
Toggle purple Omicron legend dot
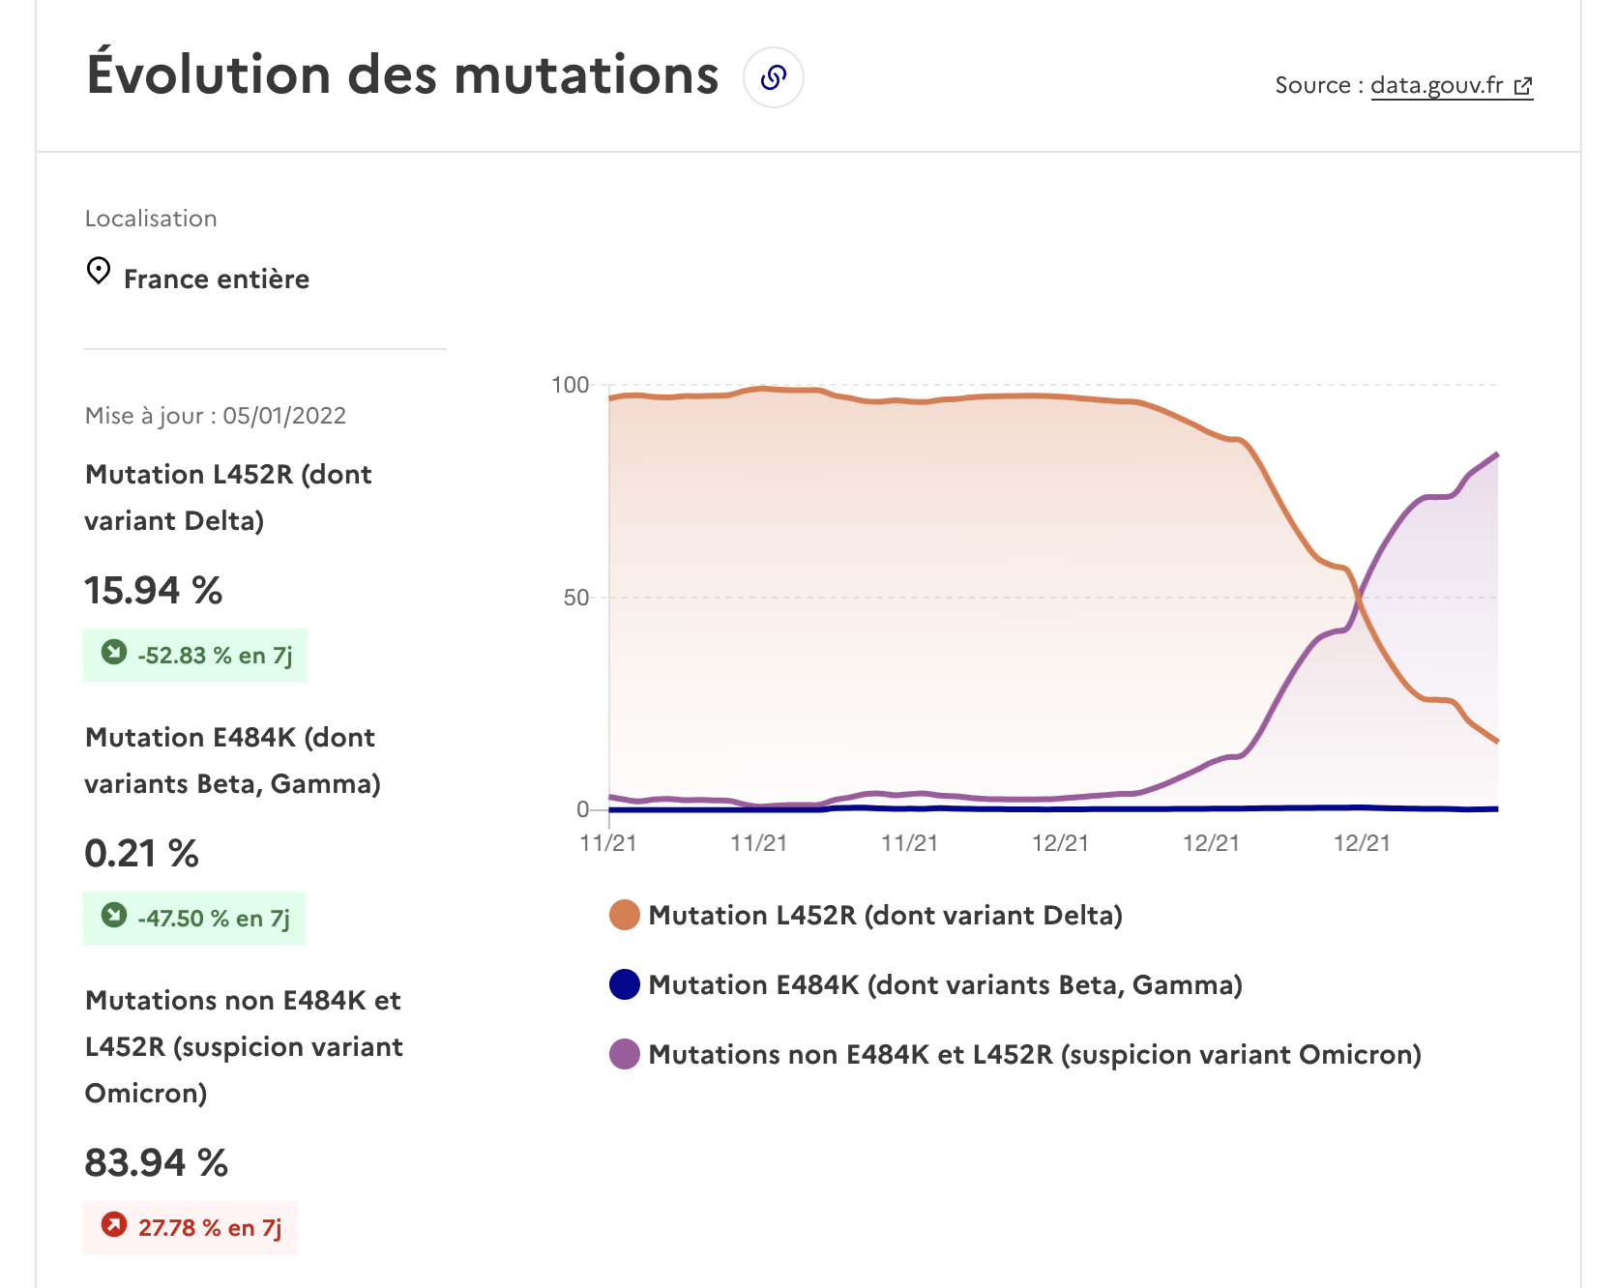[x=625, y=1054]
